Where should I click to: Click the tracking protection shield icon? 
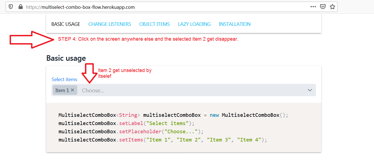11,7
